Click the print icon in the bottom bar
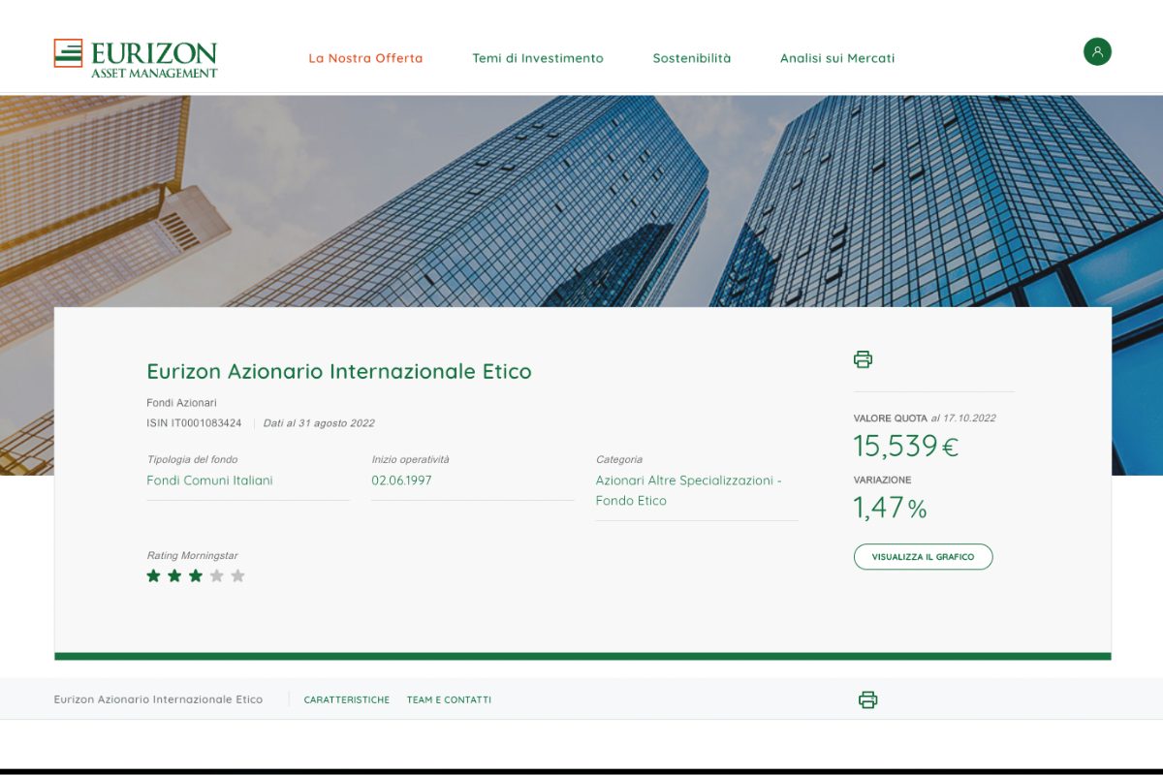This screenshot has height=775, width=1163. [867, 699]
